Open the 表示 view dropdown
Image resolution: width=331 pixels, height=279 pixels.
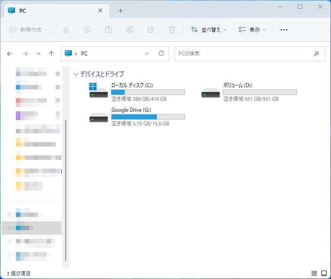point(252,29)
